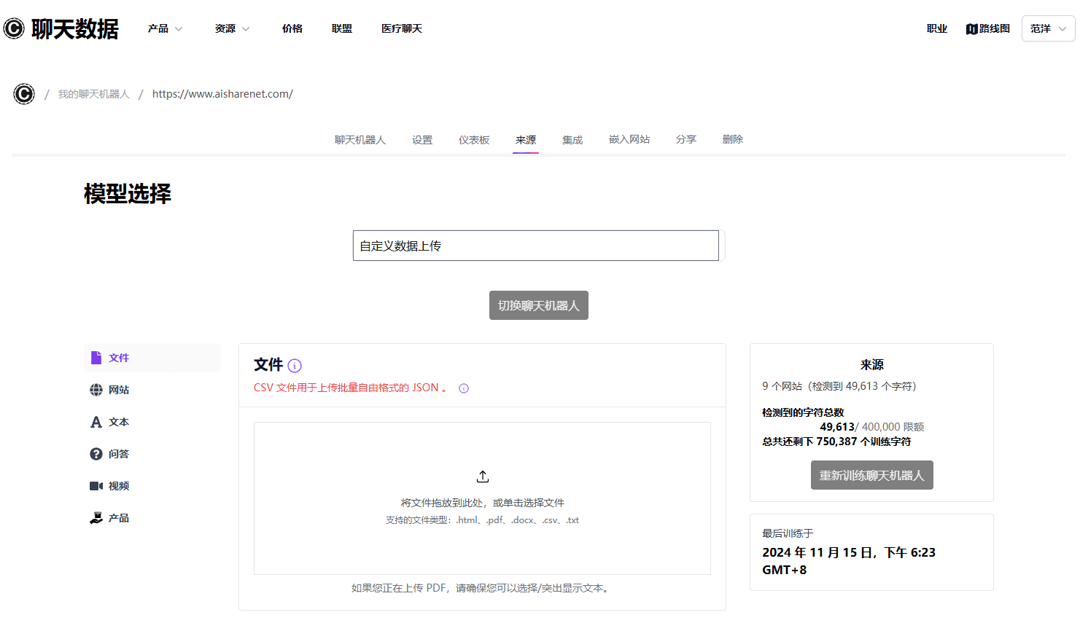Screen dimensions: 1080x639
Task: Click the 支持的文件类型 file types line
Action: (x=482, y=520)
